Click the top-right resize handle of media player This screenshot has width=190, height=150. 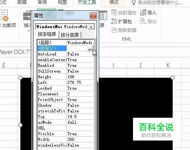click(x=173, y=77)
